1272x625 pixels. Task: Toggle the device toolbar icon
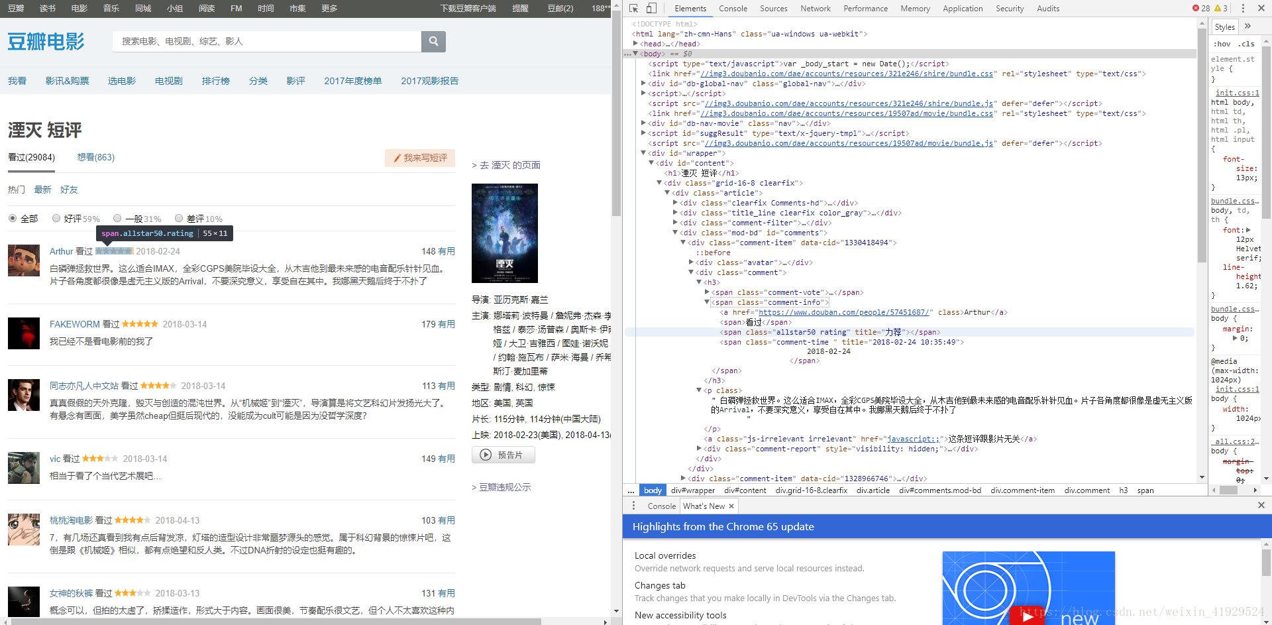651,8
